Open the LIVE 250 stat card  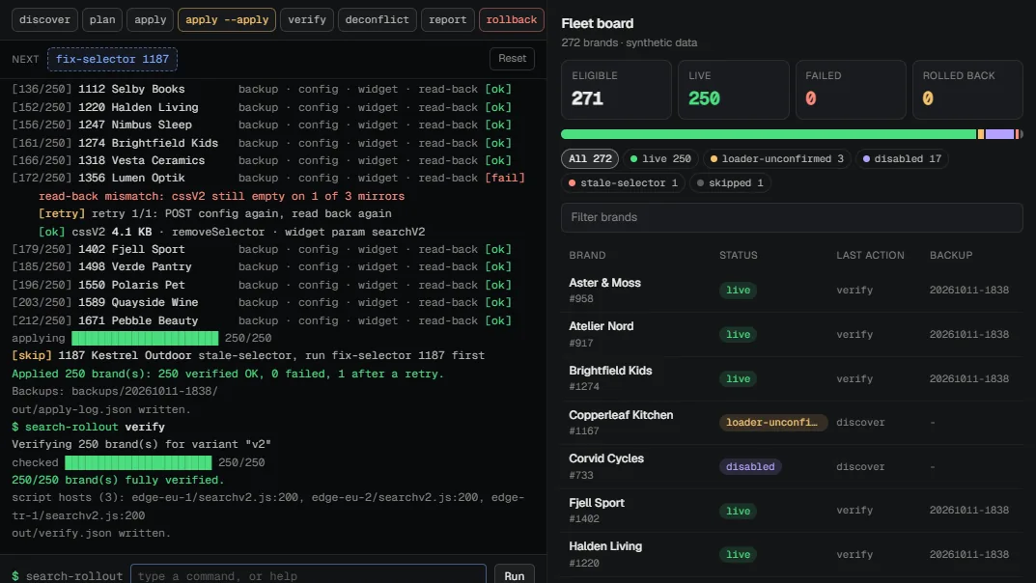click(734, 90)
